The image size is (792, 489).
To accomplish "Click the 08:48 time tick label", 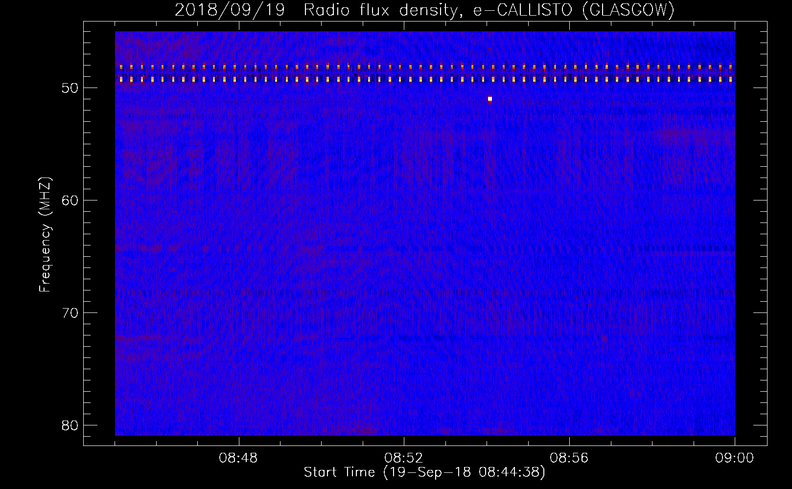I will tap(238, 458).
